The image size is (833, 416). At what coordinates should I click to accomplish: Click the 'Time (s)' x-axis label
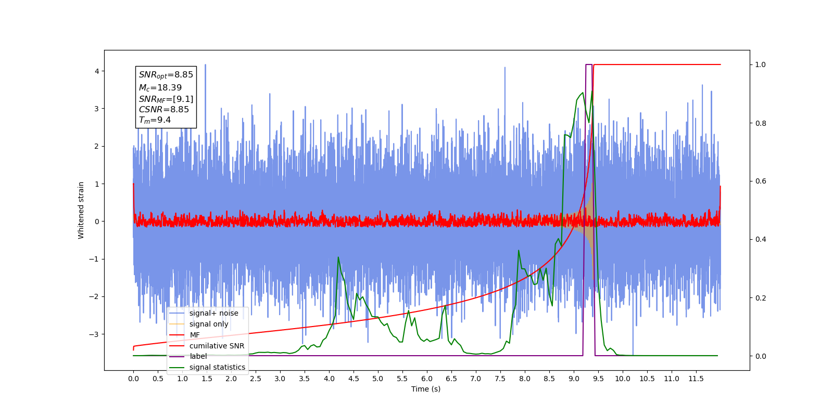pyautogui.click(x=426, y=389)
